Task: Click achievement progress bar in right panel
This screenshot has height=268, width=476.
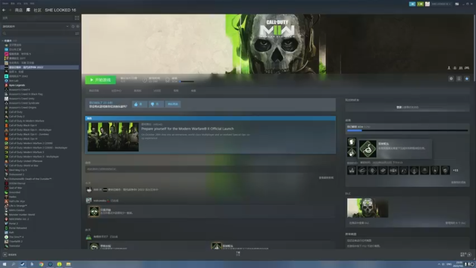Action: coord(407,130)
